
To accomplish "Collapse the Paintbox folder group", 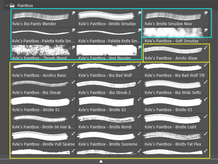I will click(7, 5).
